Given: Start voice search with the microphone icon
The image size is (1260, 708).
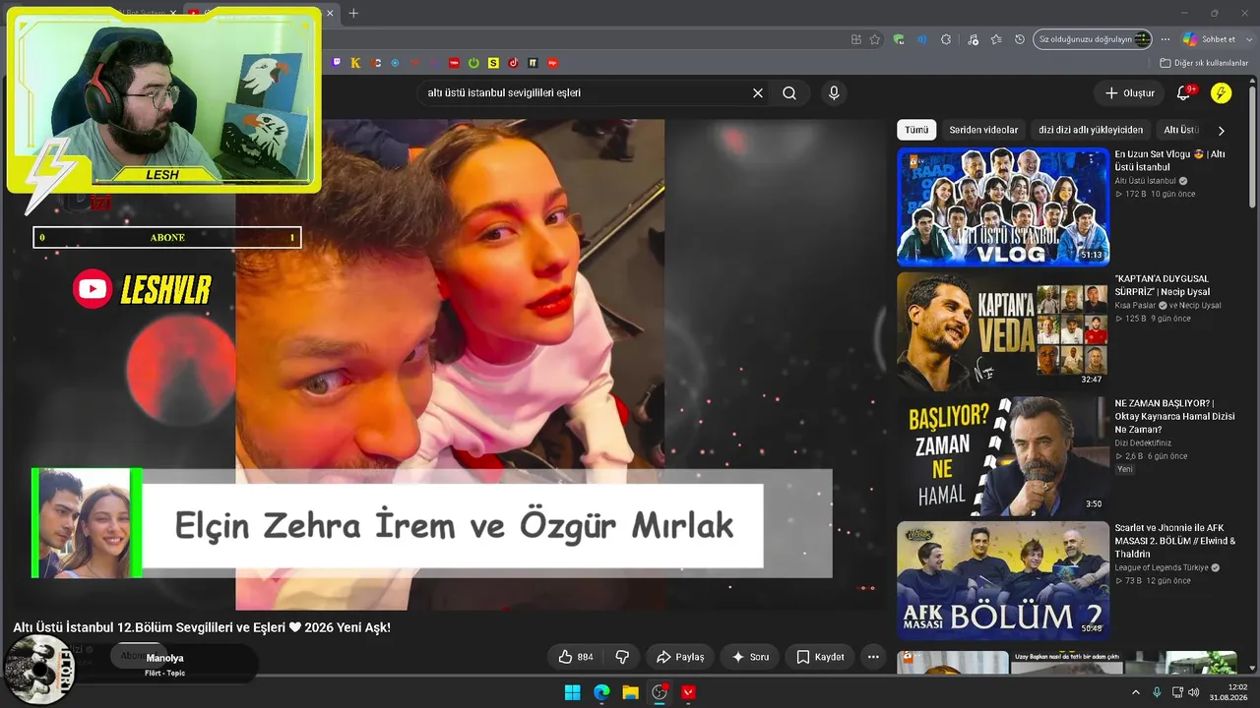Looking at the screenshot, I should tap(834, 93).
